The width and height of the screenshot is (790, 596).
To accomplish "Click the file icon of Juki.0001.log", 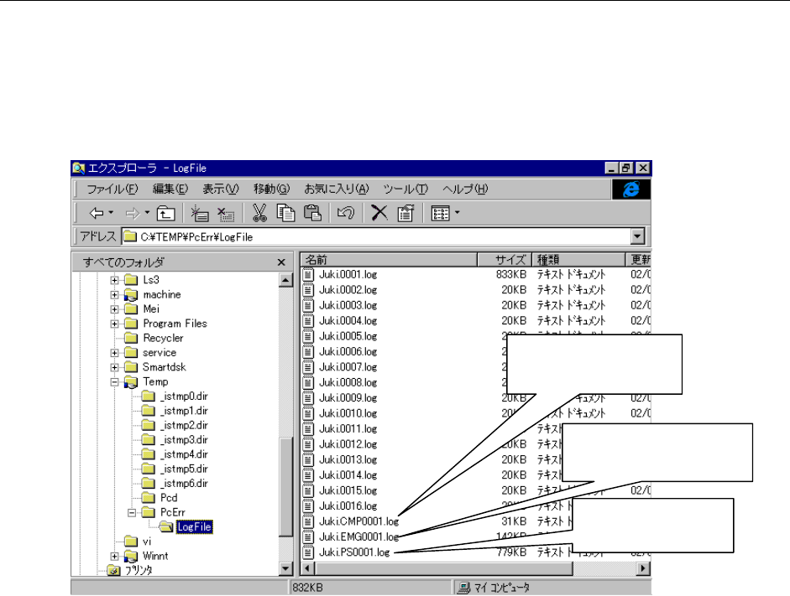I will point(308,275).
